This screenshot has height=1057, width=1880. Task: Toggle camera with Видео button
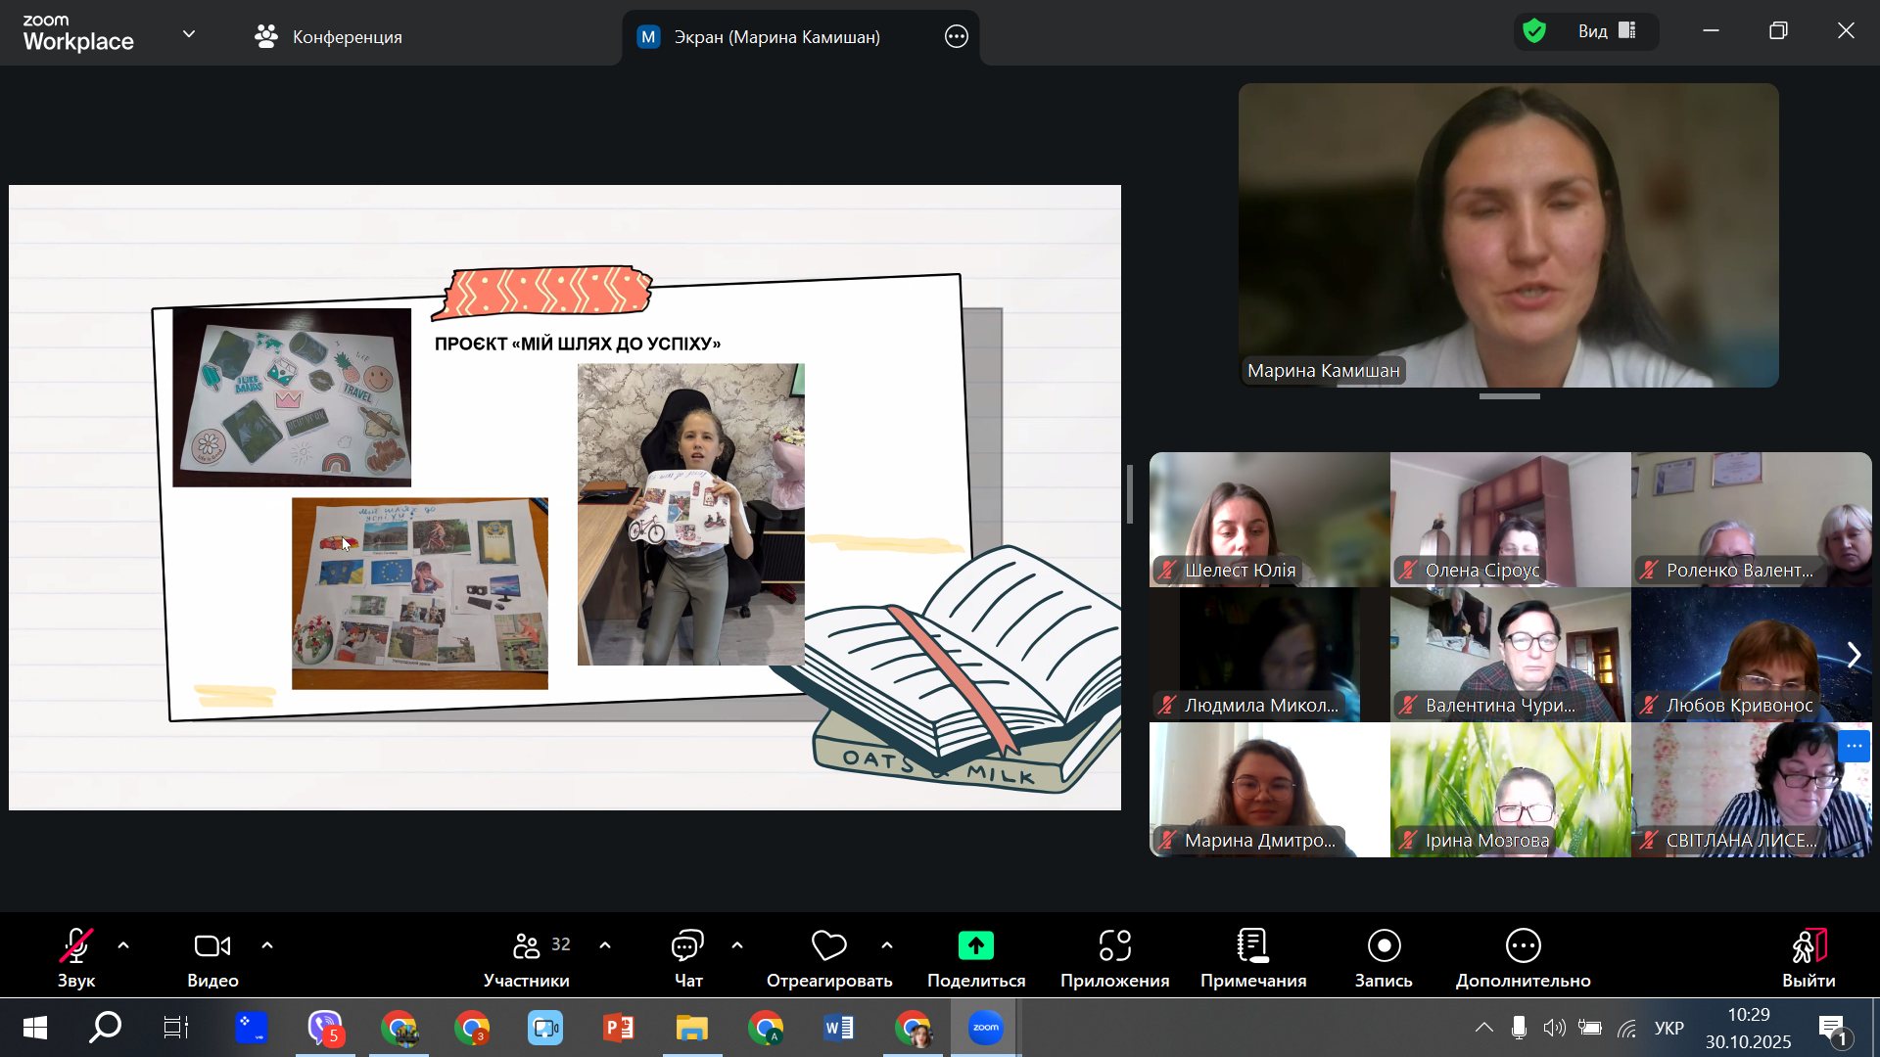coord(212,946)
